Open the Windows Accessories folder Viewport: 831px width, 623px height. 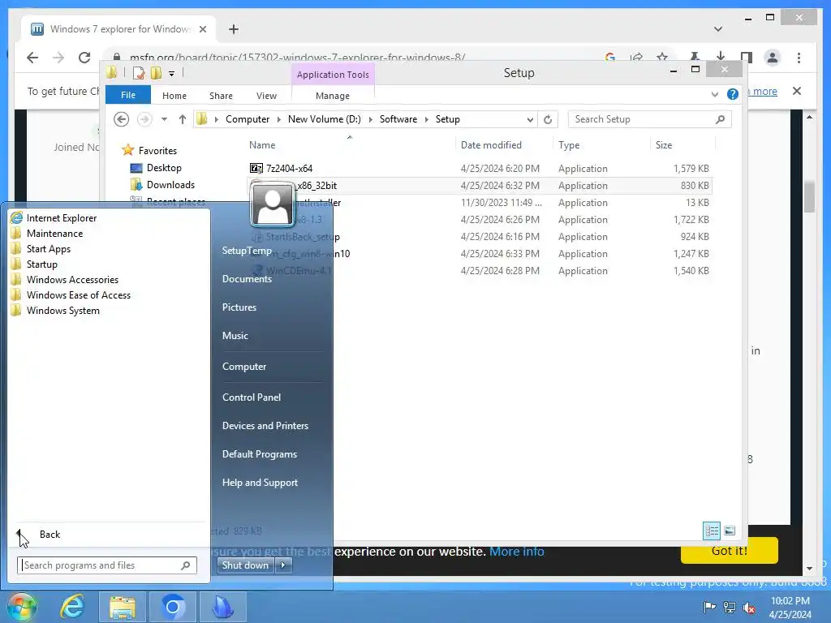coord(72,279)
